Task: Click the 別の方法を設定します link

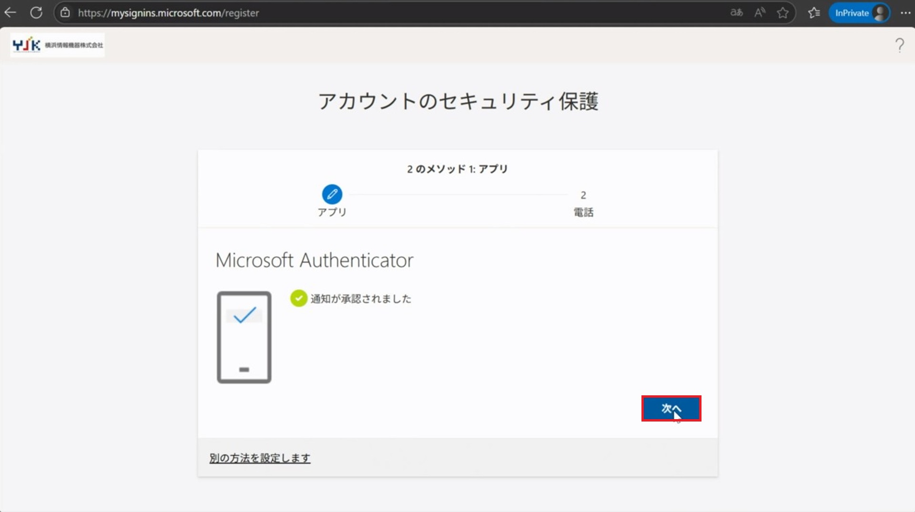Action: click(260, 458)
